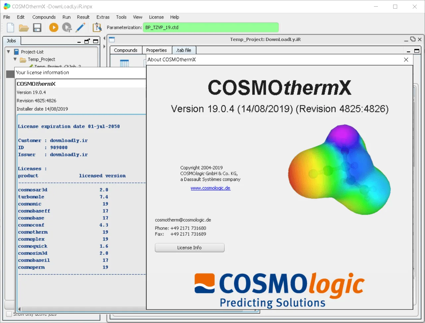Open the Edit menu
This screenshot has height=323, width=425.
(x=21, y=17)
